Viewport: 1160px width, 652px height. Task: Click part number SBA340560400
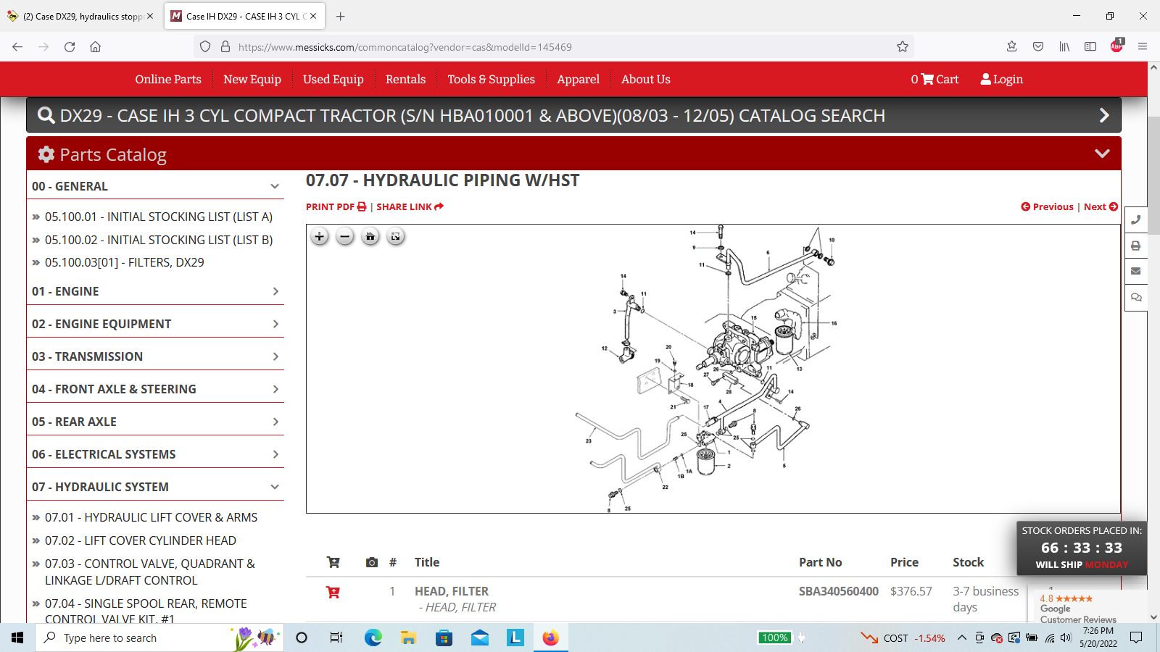(839, 591)
